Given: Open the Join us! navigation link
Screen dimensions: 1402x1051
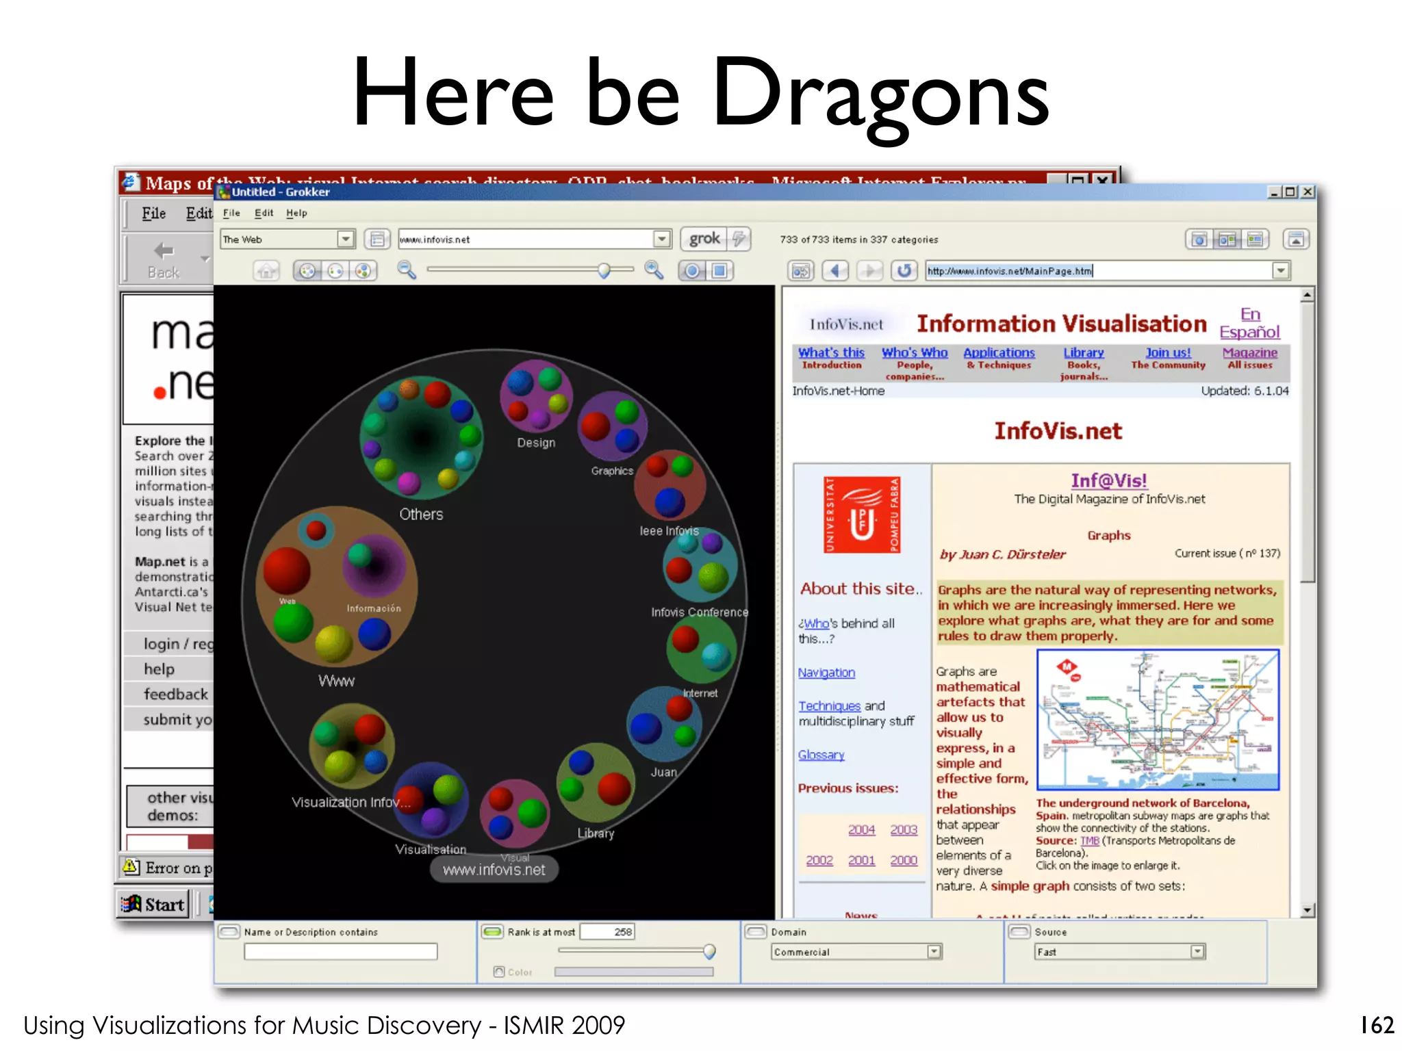Looking at the screenshot, I should click(1168, 352).
